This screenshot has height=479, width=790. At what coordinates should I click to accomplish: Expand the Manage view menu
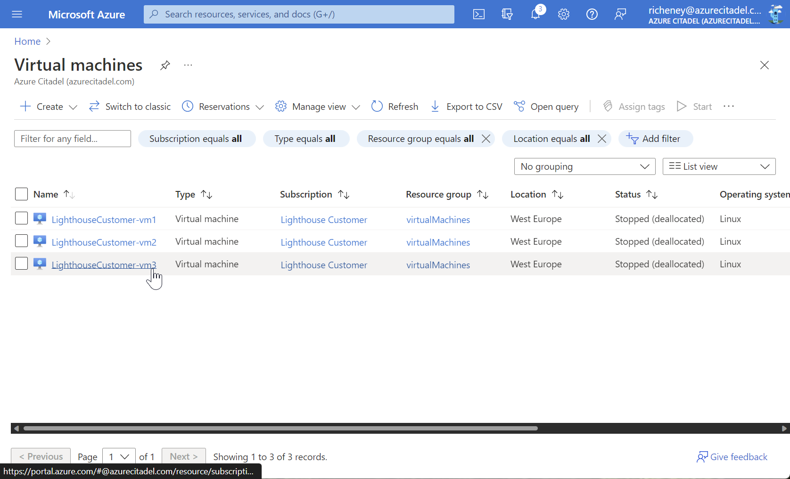click(x=317, y=107)
